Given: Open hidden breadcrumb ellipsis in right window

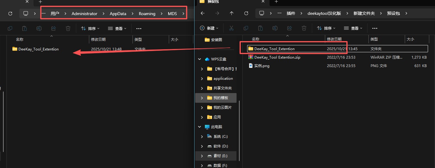Looking at the screenshot, I should tap(280, 13).
